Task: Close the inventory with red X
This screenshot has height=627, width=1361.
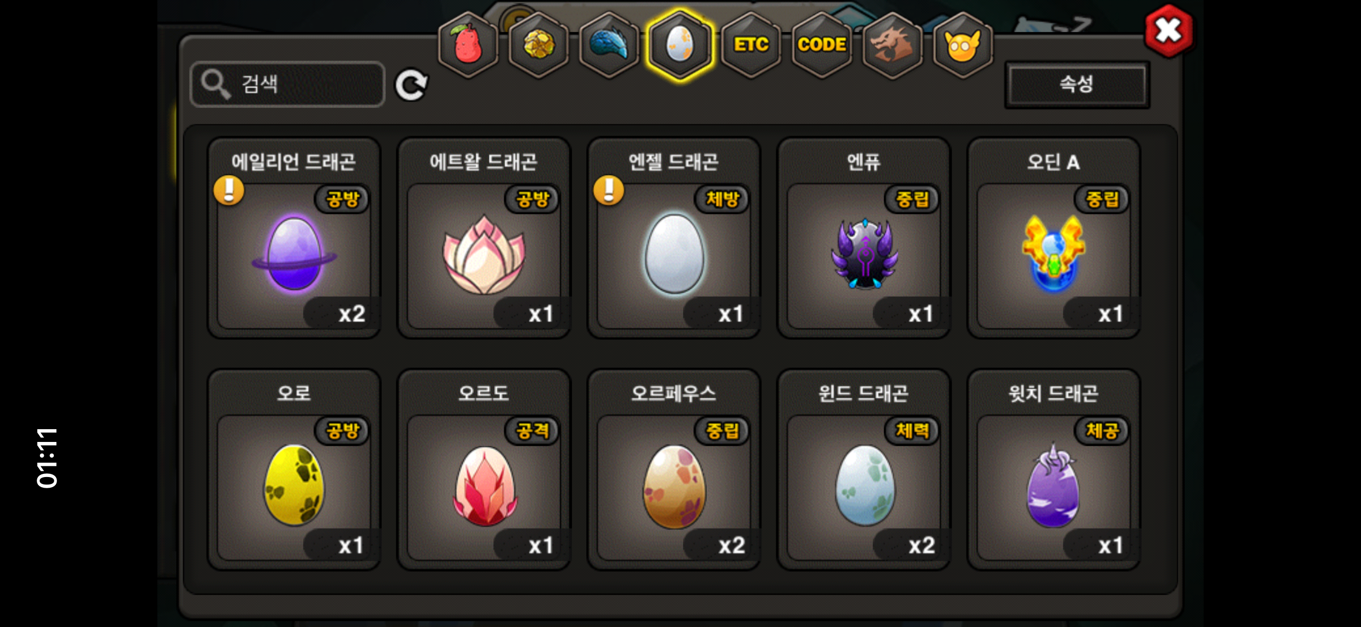Action: pos(1169,30)
